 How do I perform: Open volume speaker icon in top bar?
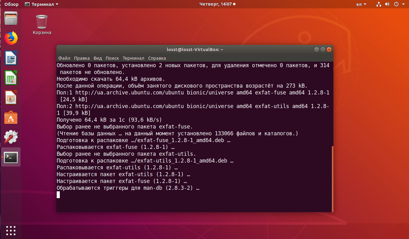click(x=387, y=4)
